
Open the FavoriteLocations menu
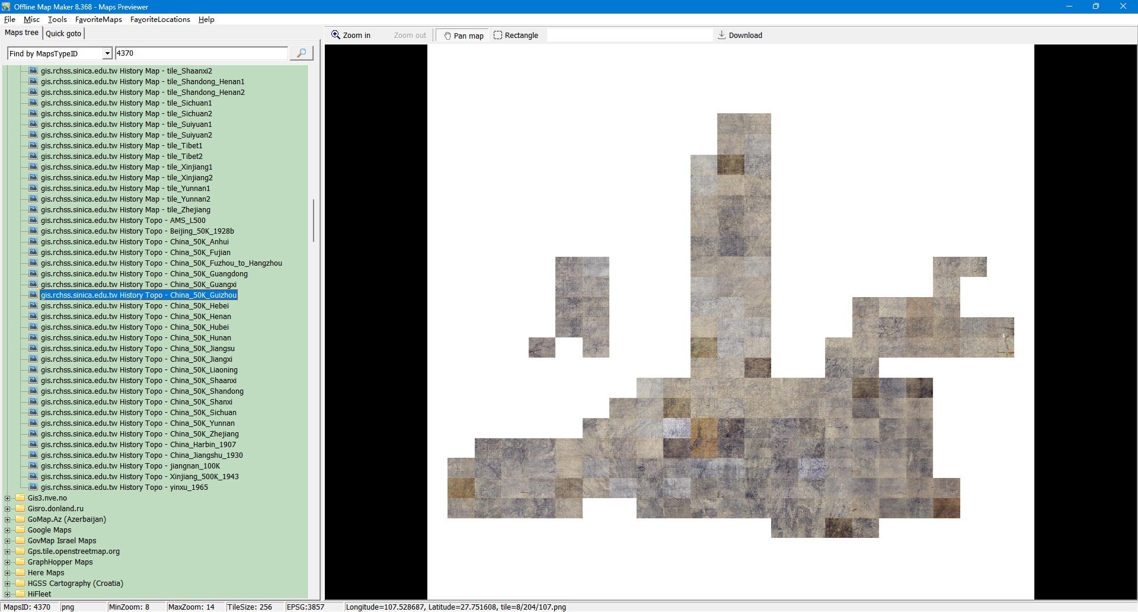160,20
